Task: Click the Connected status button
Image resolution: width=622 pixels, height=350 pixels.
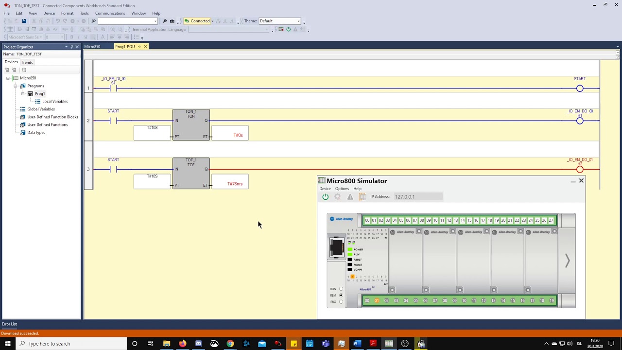Action: 197,21
